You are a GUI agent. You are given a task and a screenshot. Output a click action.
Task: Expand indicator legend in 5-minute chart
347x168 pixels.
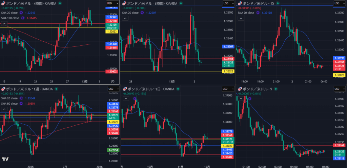(241, 99)
